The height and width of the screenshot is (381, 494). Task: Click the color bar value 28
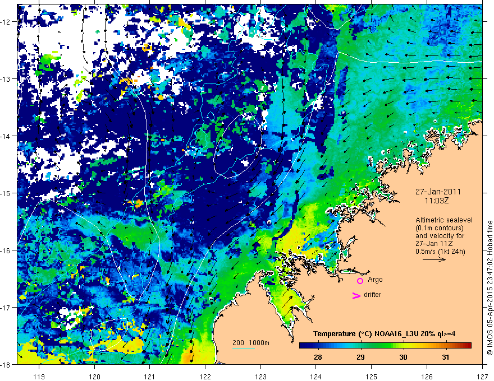coord(318,357)
